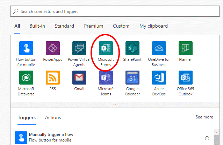Viewport: 223px width, 145px height.
Task: Select the Triggers tab
Action: tap(27, 117)
